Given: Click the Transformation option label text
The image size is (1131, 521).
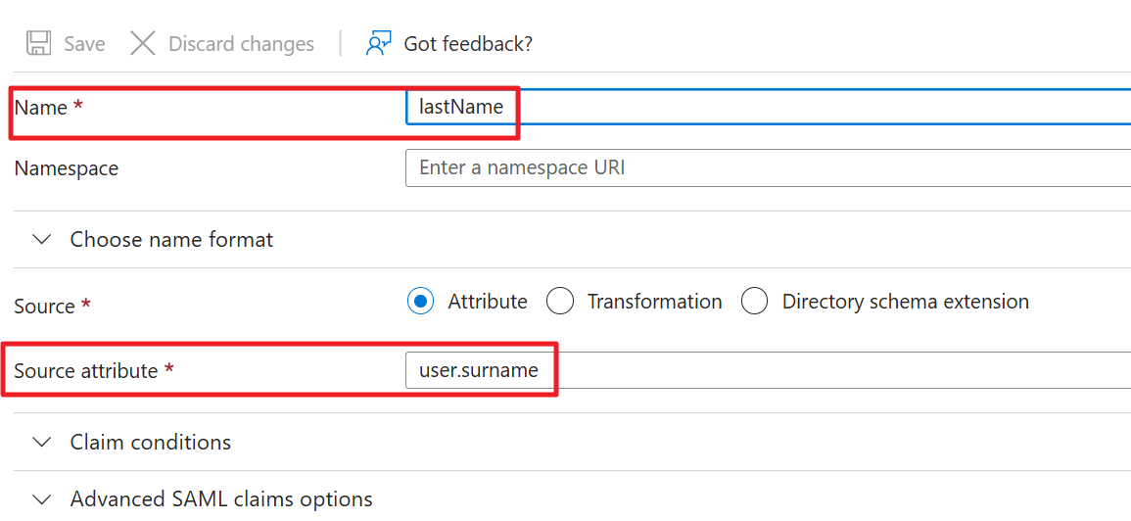Looking at the screenshot, I should [x=654, y=302].
